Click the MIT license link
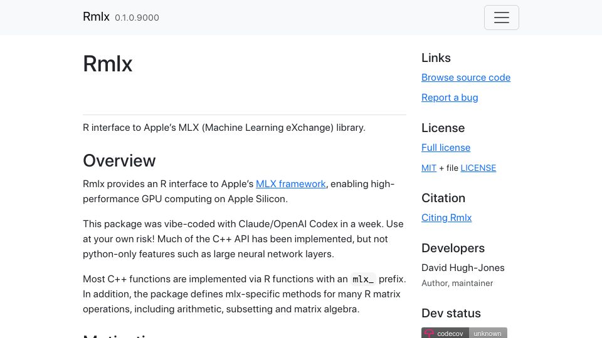 (x=429, y=168)
